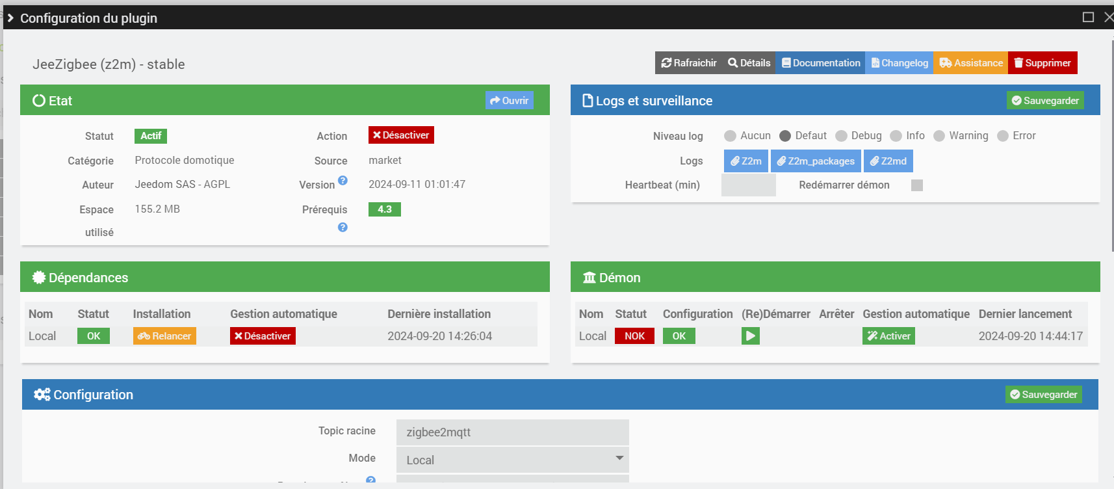Save the Configuration panel settings
The width and height of the screenshot is (1114, 489).
point(1044,395)
